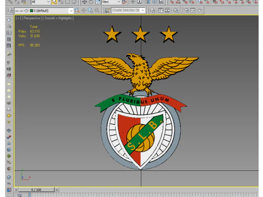Open the viewport [+] menu
The height and width of the screenshot is (197, 263).
point(18,18)
